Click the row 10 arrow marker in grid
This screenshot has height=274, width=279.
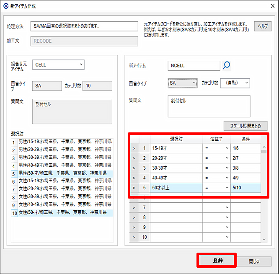[134, 238]
